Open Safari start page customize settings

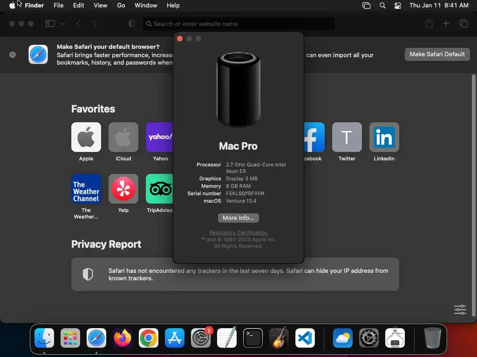[460, 310]
